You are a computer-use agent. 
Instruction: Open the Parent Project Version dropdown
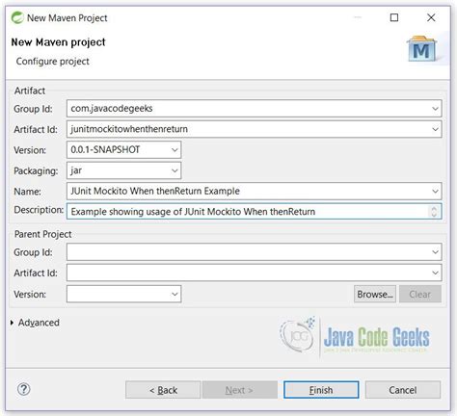point(175,294)
